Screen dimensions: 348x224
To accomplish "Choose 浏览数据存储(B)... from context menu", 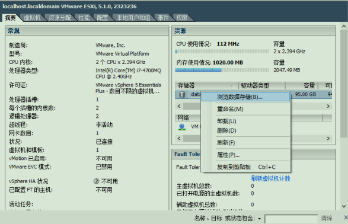I will coord(245,97).
